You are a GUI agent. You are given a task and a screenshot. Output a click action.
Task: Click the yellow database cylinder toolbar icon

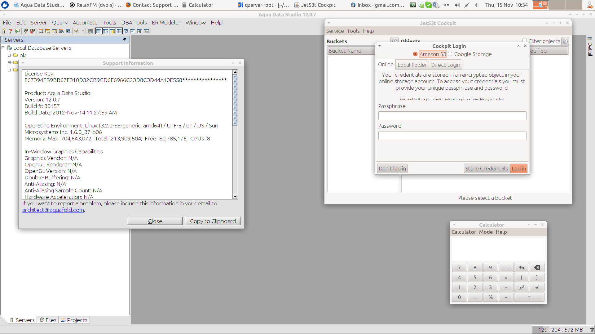pyautogui.click(x=112, y=31)
